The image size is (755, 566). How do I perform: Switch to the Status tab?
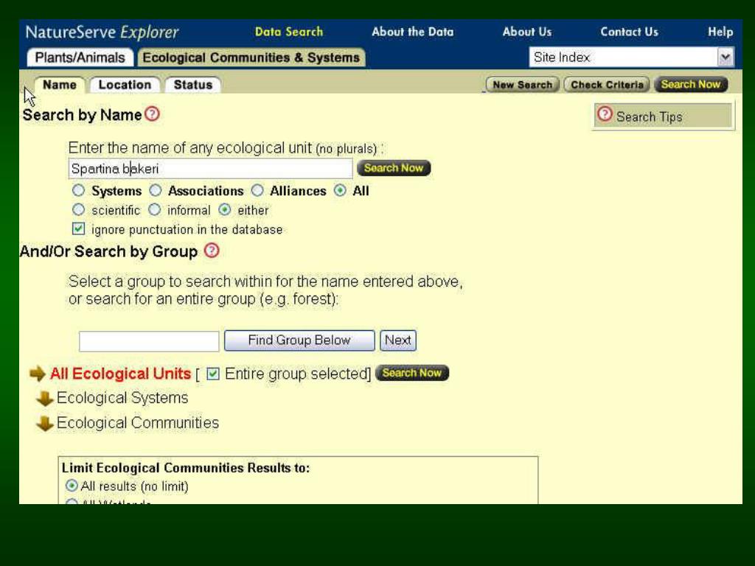tap(192, 85)
